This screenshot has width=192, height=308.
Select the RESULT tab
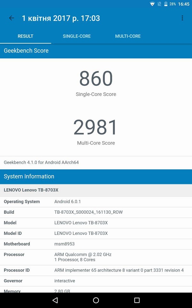pos(26,36)
